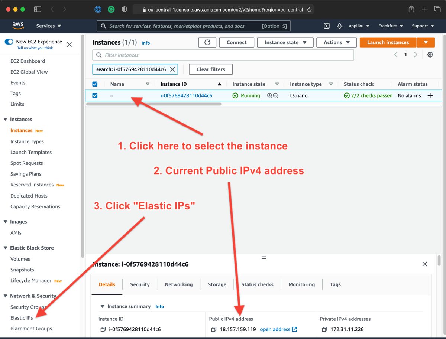Open the open address link
The width and height of the screenshot is (446, 339).
coord(278,329)
